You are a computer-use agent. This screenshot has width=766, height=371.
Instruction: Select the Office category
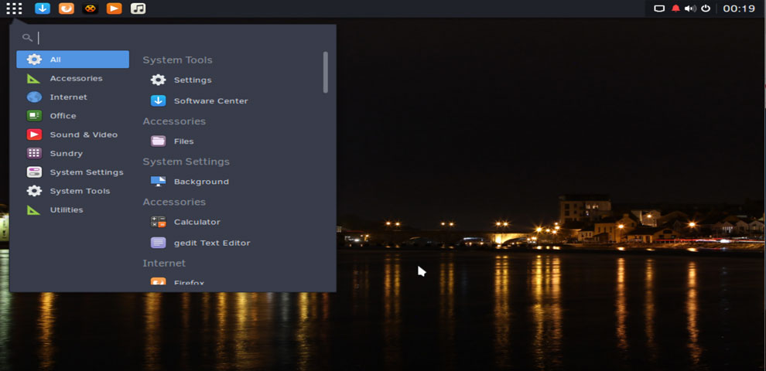tap(73, 116)
